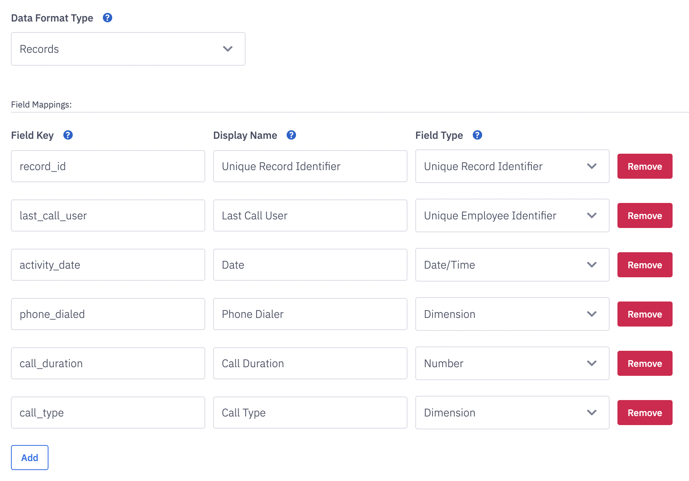
Task: Open the Records data format dropdown
Action: point(128,49)
